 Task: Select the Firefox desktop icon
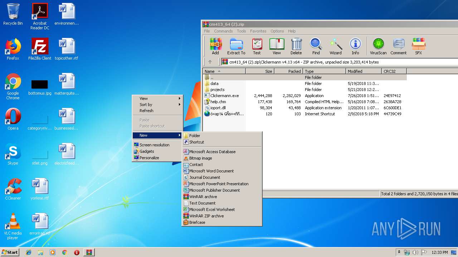[x=13, y=49]
